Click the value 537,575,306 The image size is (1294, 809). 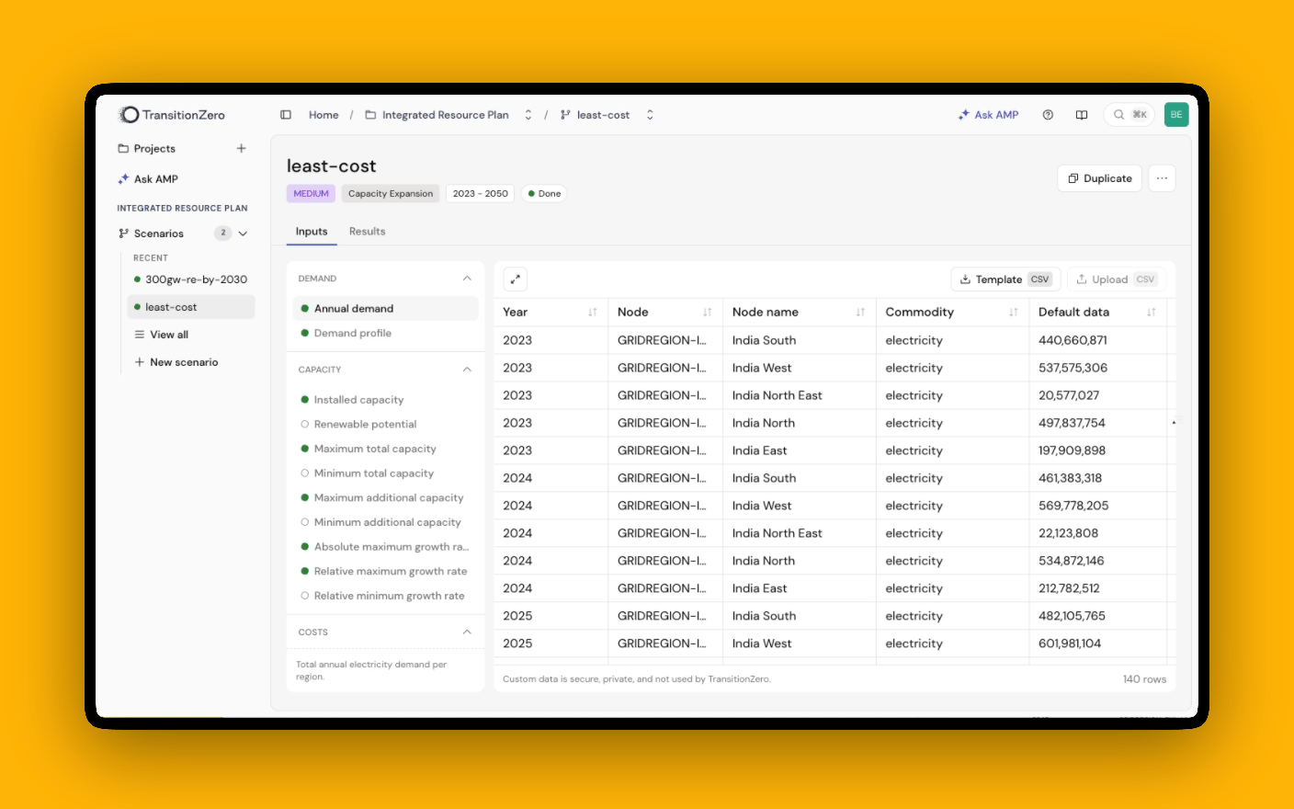(x=1073, y=368)
